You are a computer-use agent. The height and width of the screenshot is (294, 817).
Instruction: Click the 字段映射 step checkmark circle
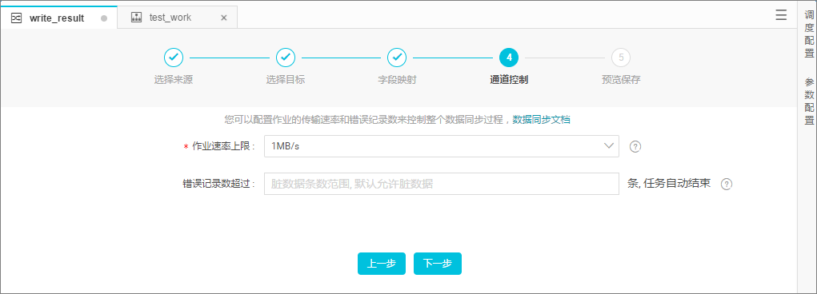click(x=397, y=58)
